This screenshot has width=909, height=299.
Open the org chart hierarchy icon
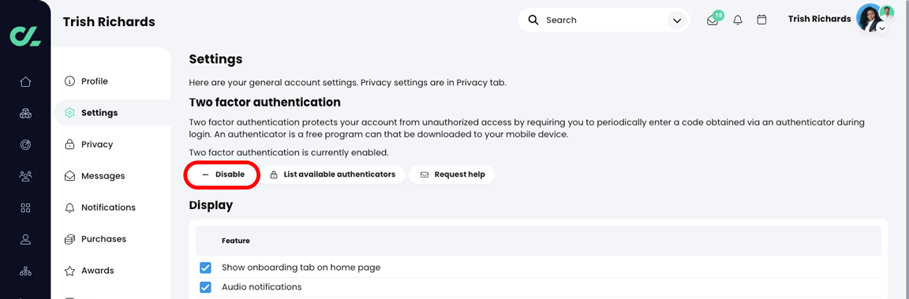(x=25, y=271)
